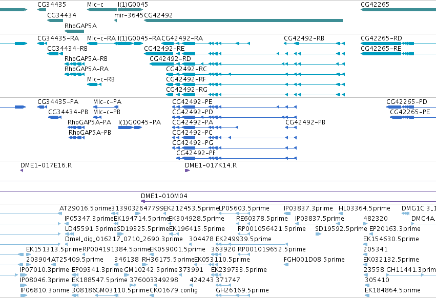The width and height of the screenshot is (436, 298).
Task: Select EST GH26169.5prime
Action: point(233,295)
